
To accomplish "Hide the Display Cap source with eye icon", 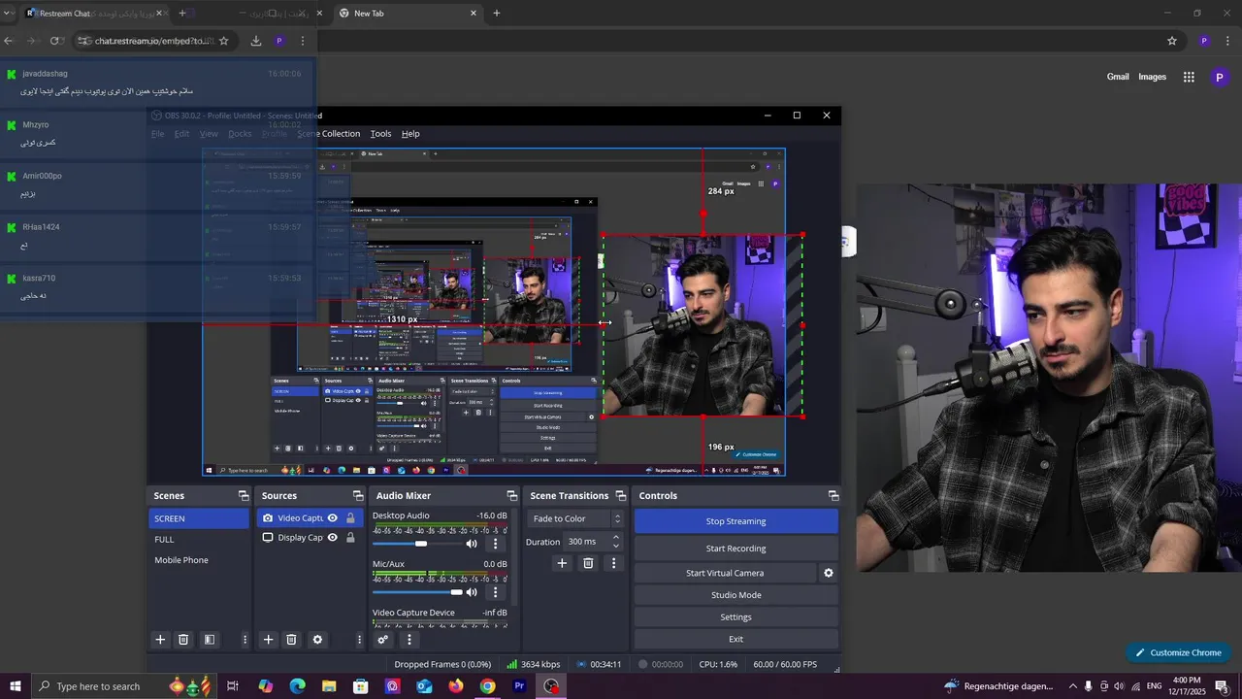I will point(333,538).
